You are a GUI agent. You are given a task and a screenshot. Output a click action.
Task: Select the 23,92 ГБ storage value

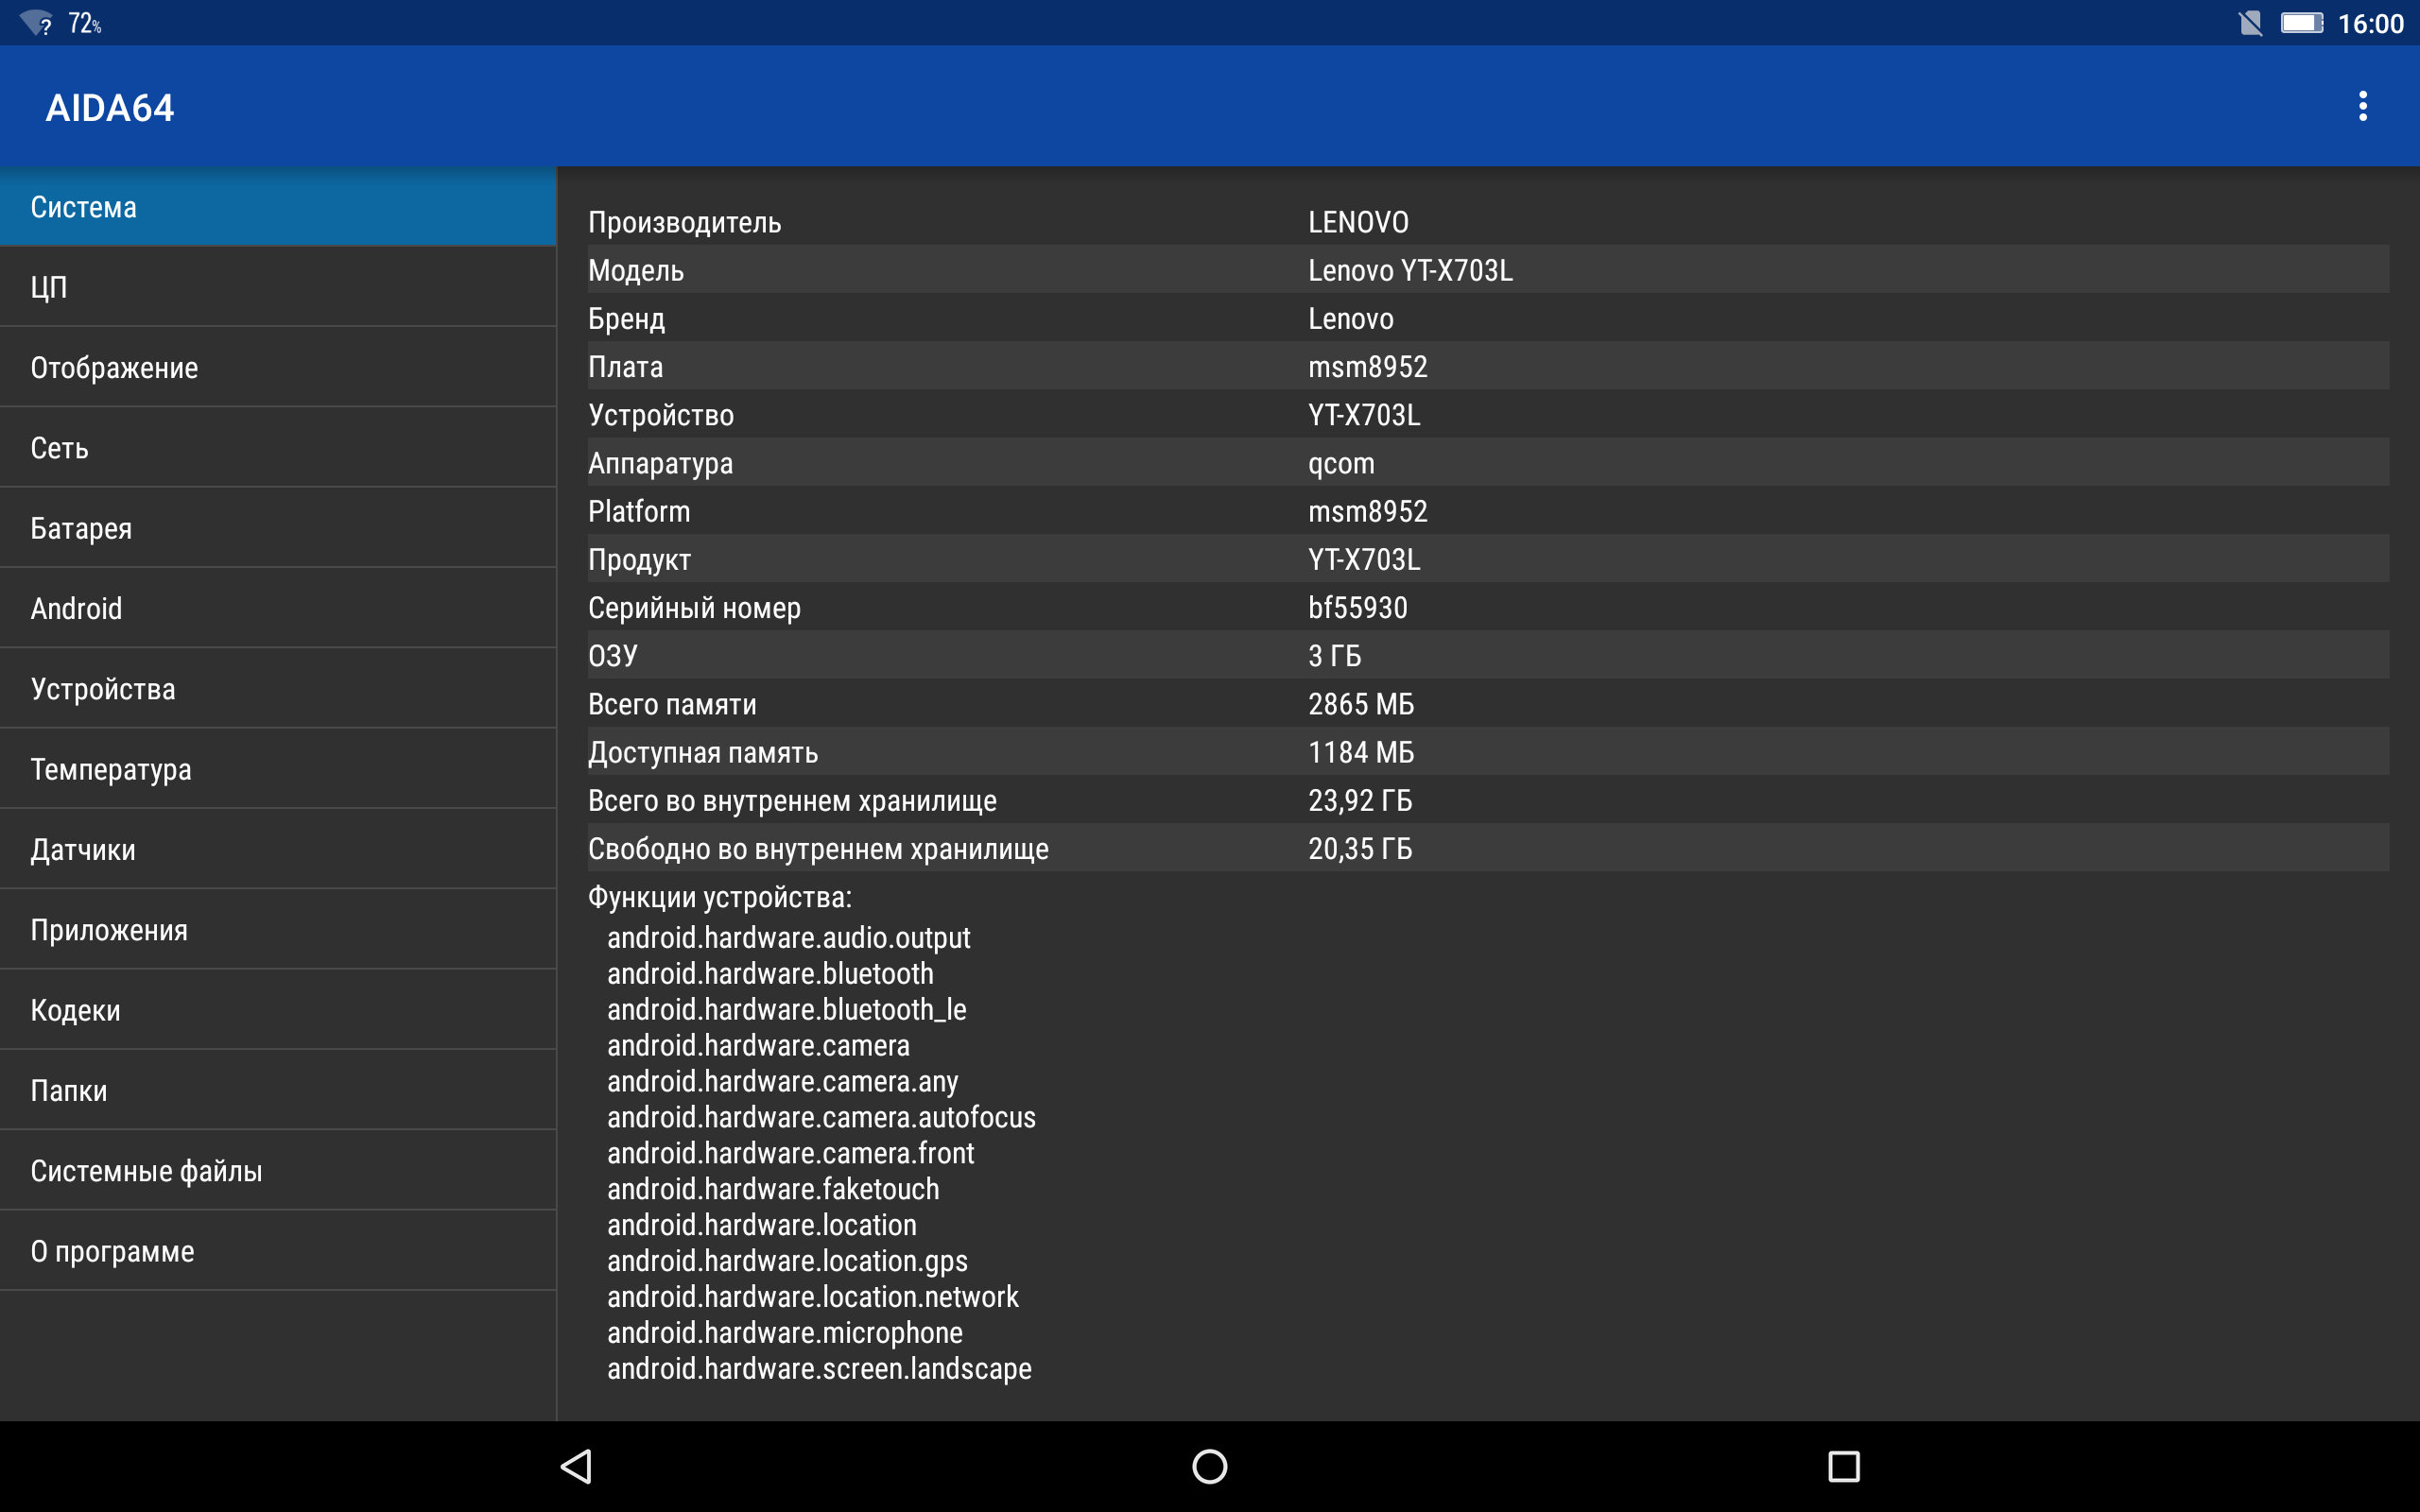tap(1360, 800)
